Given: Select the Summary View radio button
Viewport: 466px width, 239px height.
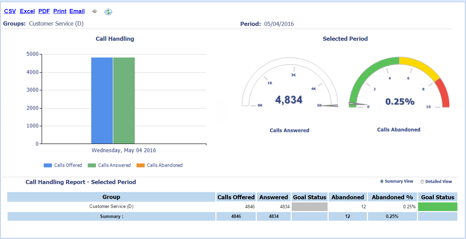Looking at the screenshot, I should tap(382, 181).
